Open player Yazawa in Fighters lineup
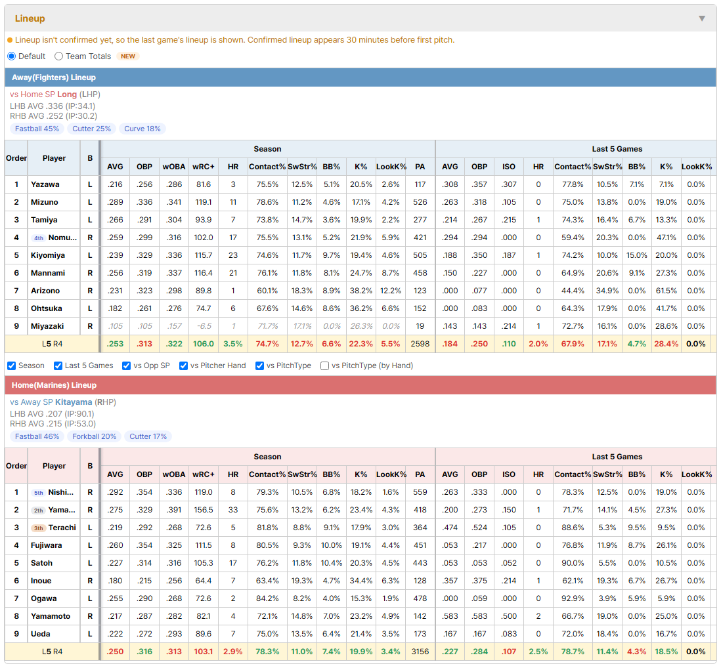 (45, 184)
